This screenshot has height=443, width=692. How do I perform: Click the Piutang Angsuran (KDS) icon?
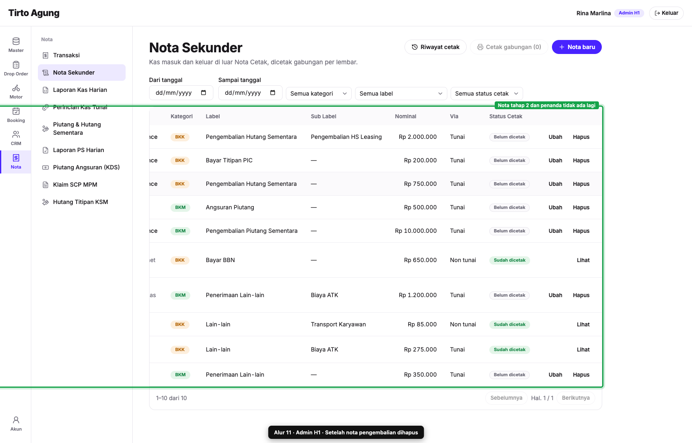click(46, 167)
